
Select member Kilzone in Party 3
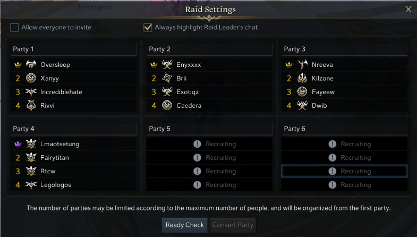coord(324,79)
